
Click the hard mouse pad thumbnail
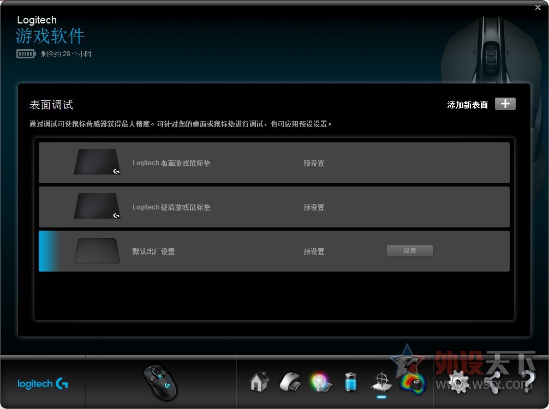(x=97, y=206)
